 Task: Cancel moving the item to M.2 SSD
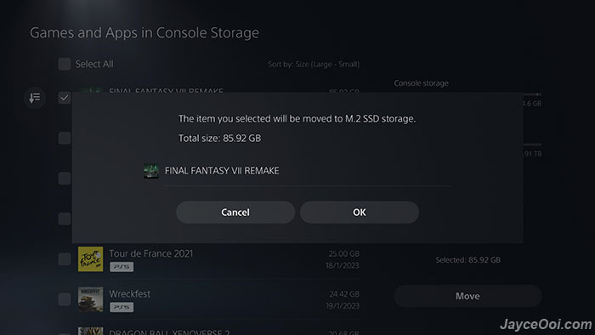[235, 212]
